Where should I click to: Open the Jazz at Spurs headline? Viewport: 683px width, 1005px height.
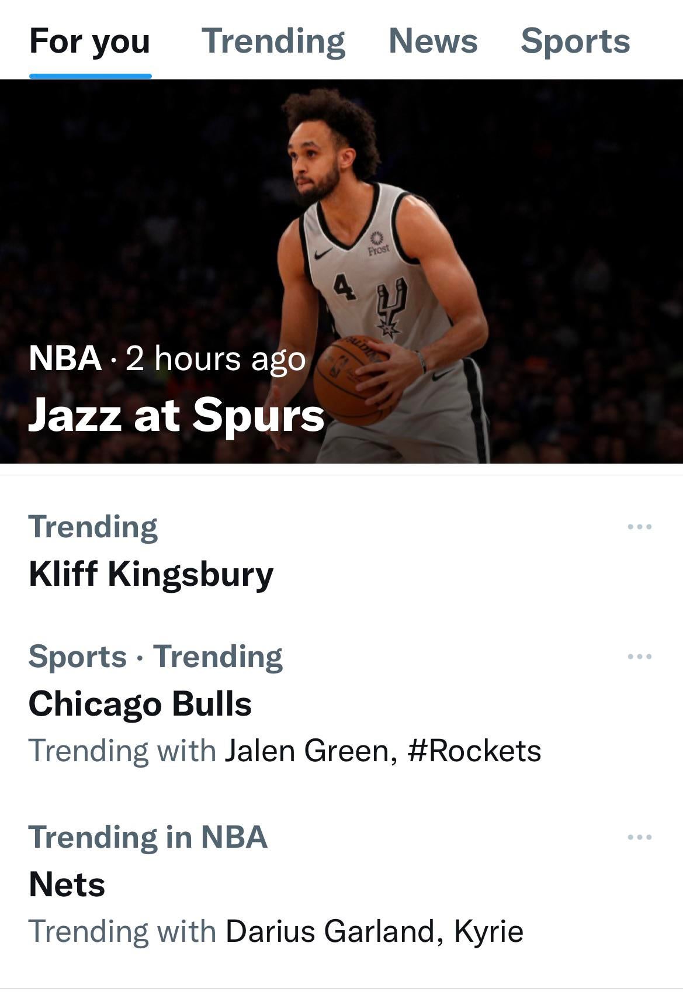176,415
